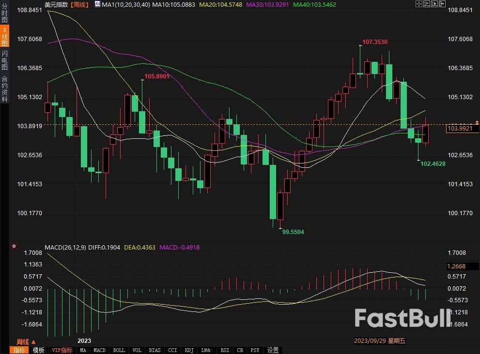Screen dimensions: 480x354
Task: Click the small settings icon above the MACD panel
Action: click(14, 246)
